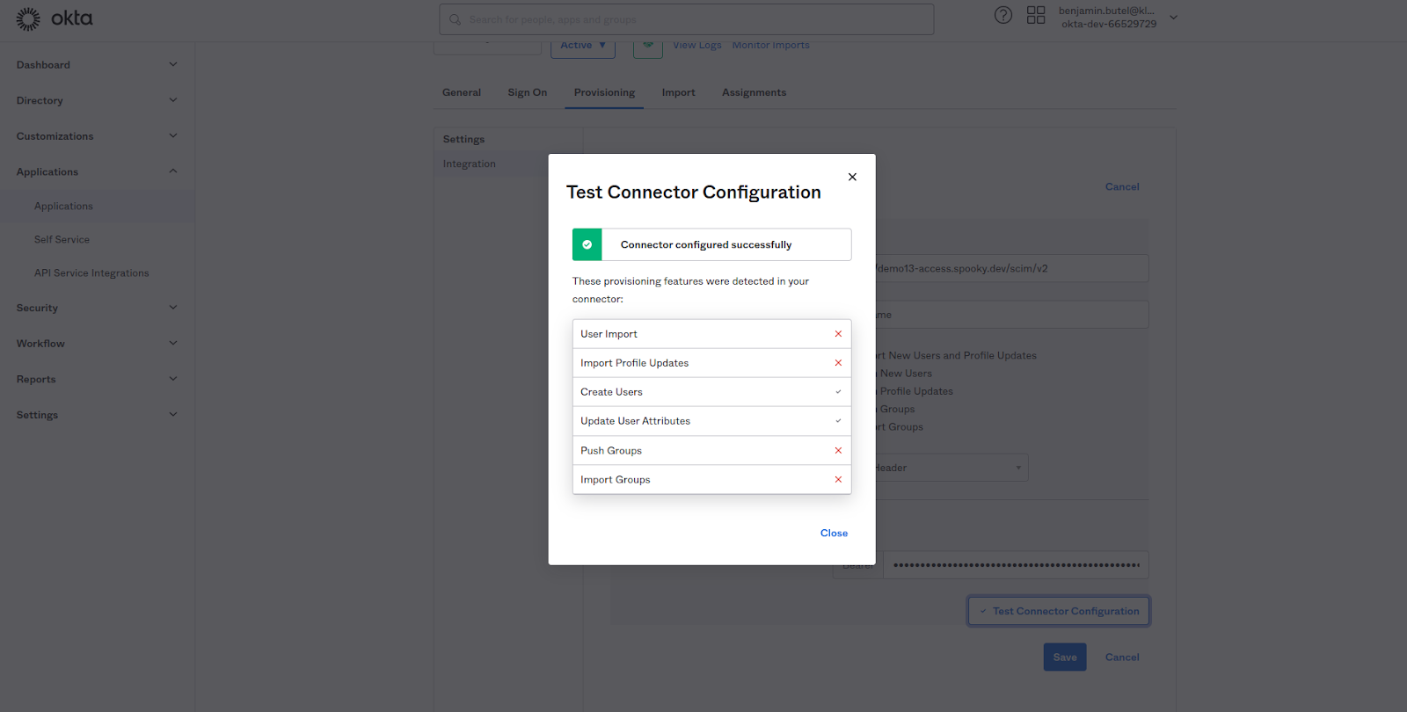Click the search magnifier icon
This screenshot has height=712, width=1407.
click(456, 19)
